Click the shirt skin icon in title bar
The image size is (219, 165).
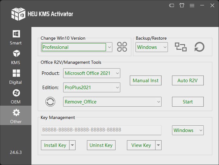[182, 5]
